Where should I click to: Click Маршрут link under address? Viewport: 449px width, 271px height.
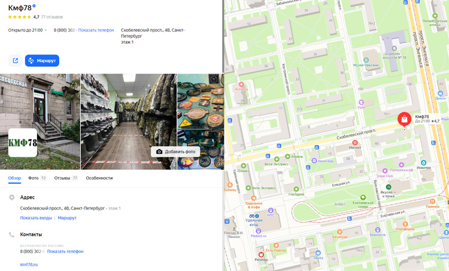[67, 218]
